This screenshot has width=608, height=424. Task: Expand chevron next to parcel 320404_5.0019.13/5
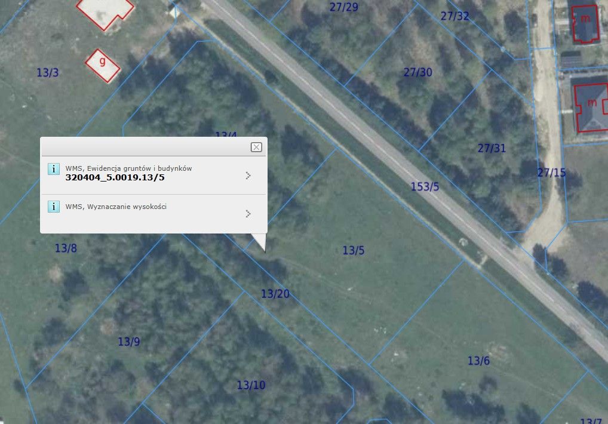248,176
